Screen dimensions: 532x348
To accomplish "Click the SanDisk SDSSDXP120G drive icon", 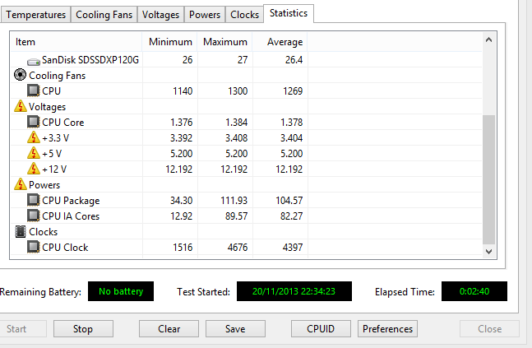I will pyautogui.click(x=34, y=60).
